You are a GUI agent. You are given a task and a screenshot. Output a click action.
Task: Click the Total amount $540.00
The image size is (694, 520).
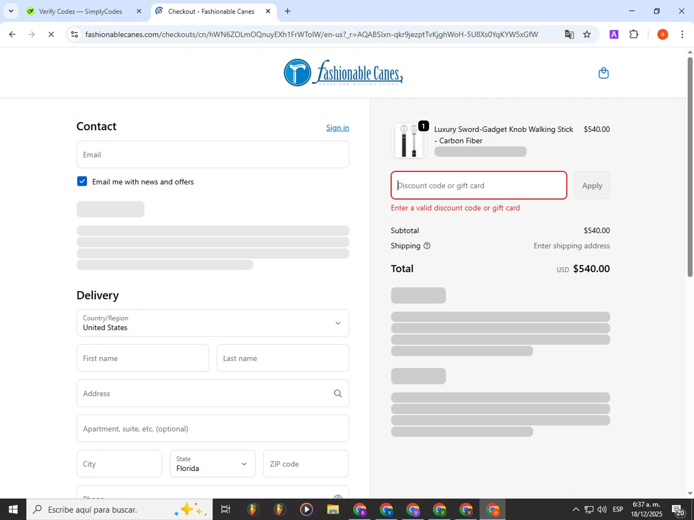pos(591,269)
